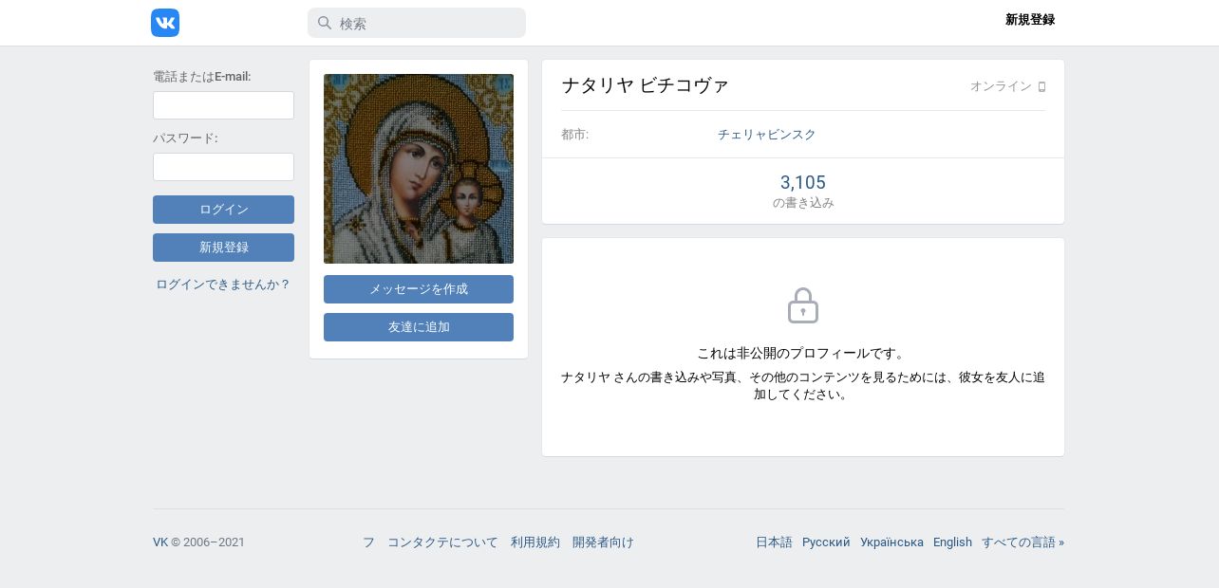Click the パスワード input field
1219x588 pixels.
point(223,167)
